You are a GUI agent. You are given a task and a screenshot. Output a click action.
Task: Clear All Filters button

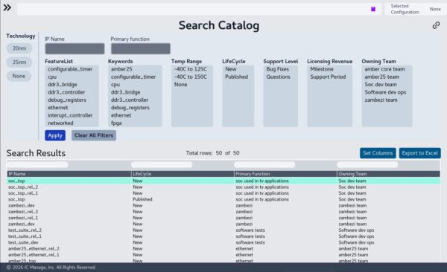pos(94,135)
